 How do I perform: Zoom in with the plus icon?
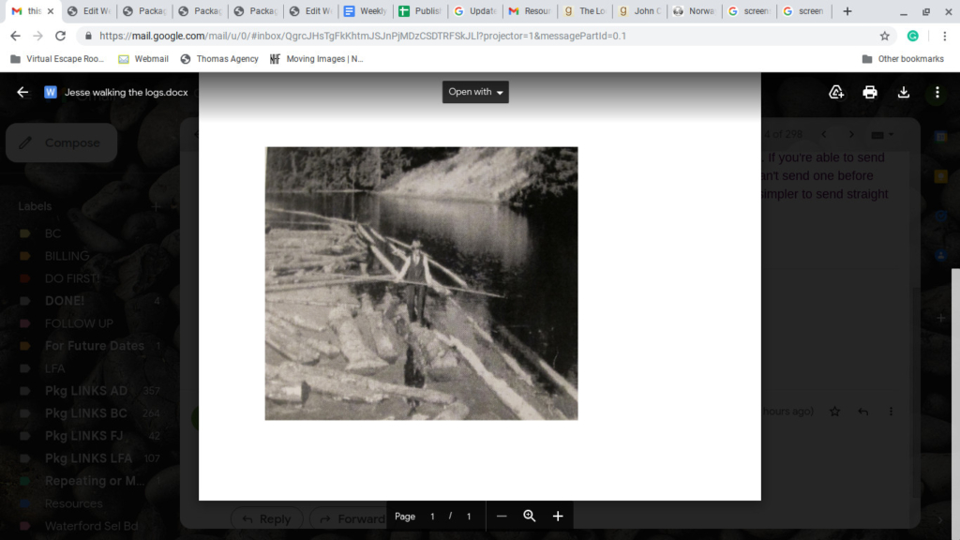(x=558, y=517)
